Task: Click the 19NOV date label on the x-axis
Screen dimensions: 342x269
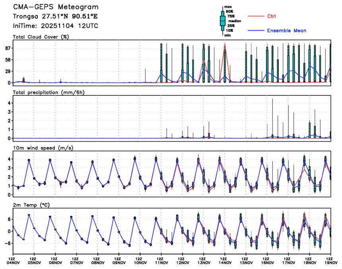Action: [330, 263]
